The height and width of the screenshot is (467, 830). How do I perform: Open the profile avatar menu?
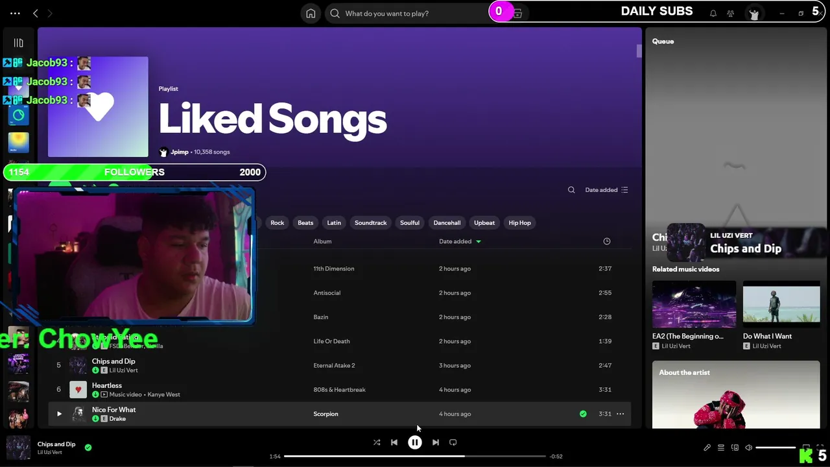click(753, 14)
